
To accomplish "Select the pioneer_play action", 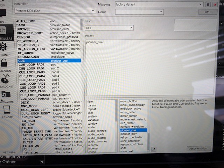I will click(x=128, y=134).
